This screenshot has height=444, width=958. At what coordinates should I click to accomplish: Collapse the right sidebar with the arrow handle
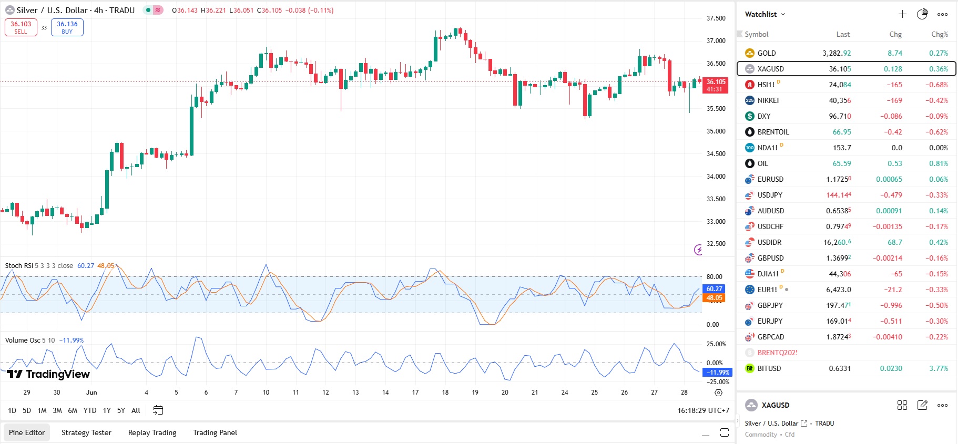[x=736, y=421]
